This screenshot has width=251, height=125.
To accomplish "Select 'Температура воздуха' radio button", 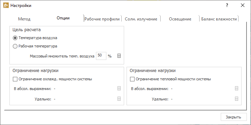I will pos(15,38).
